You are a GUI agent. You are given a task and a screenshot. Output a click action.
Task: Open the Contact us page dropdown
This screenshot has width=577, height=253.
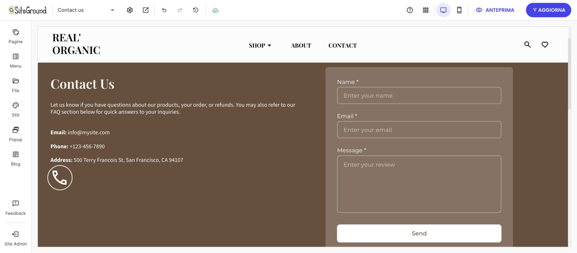[x=86, y=10]
